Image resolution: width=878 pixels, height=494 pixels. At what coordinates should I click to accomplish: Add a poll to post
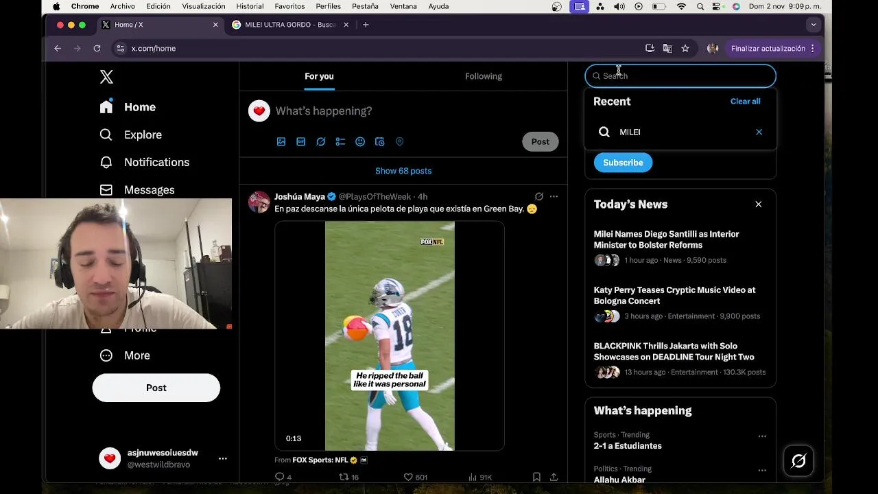340,141
